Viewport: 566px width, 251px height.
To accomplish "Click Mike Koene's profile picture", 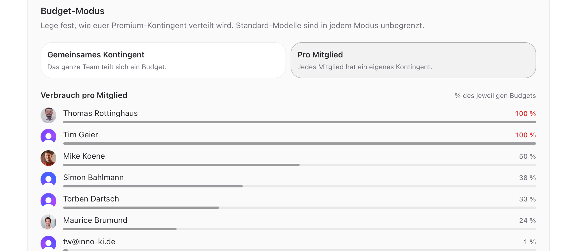I will pyautogui.click(x=48, y=158).
